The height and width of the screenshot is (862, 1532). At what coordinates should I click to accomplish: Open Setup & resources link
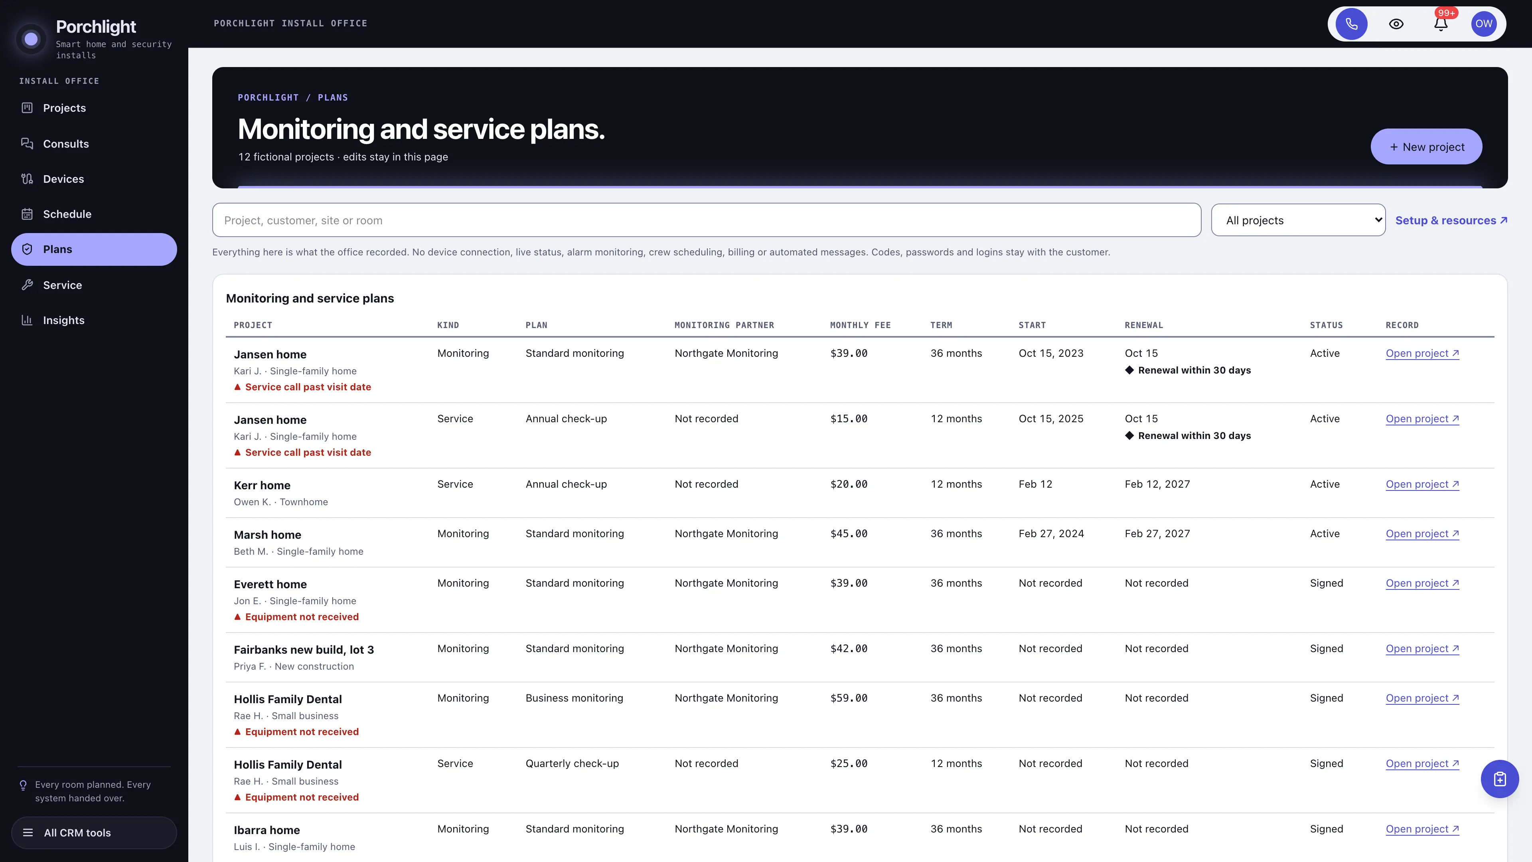(1451, 220)
